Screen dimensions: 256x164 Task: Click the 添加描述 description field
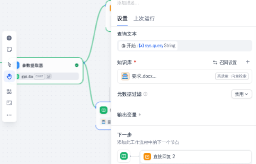(128, 3)
